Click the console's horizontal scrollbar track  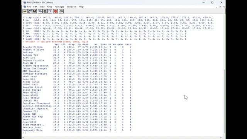click(x=122, y=137)
